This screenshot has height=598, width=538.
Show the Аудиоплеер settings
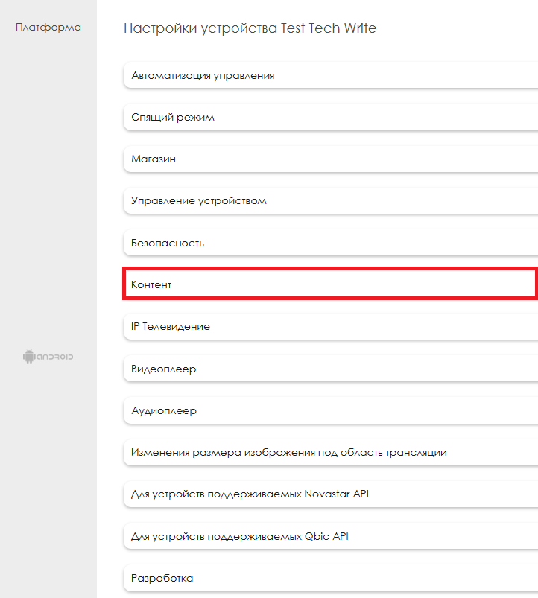pos(164,410)
